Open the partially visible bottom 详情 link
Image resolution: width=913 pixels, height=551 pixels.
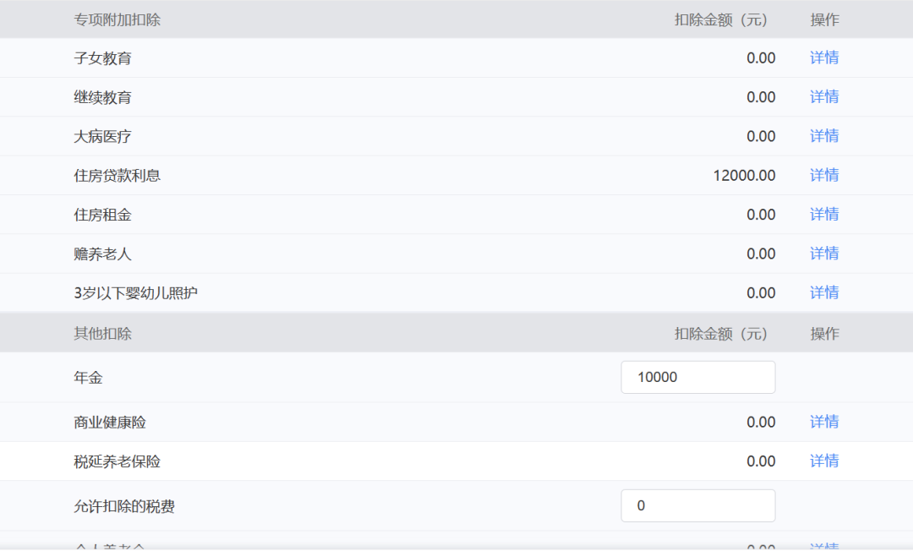click(824, 546)
